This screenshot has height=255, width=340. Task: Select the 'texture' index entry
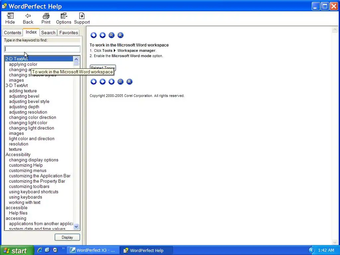15,149
